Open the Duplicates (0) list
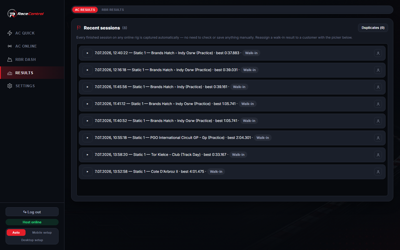400x250 pixels. click(373, 28)
